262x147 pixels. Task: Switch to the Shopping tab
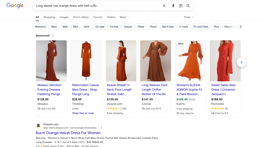pos(49,17)
